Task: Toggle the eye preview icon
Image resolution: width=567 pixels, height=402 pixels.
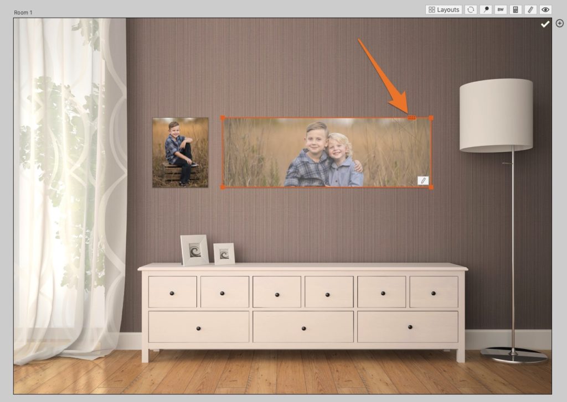Action: (545, 10)
